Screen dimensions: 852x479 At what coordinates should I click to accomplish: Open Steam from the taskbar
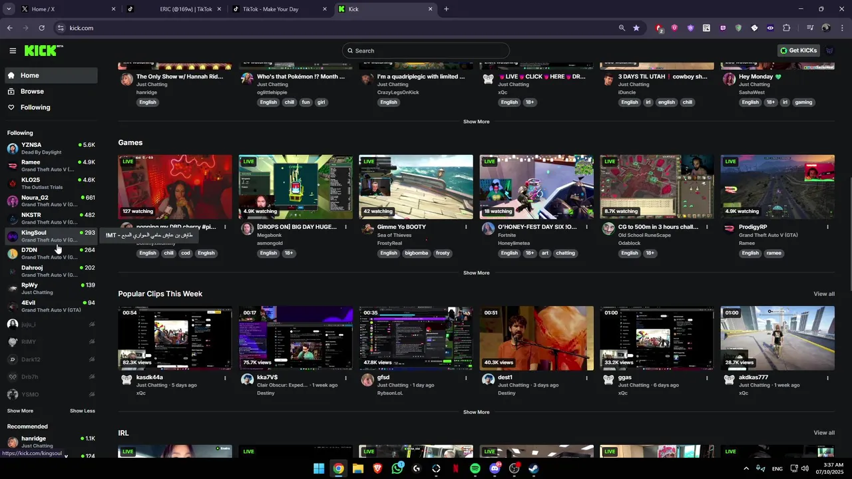(533, 468)
